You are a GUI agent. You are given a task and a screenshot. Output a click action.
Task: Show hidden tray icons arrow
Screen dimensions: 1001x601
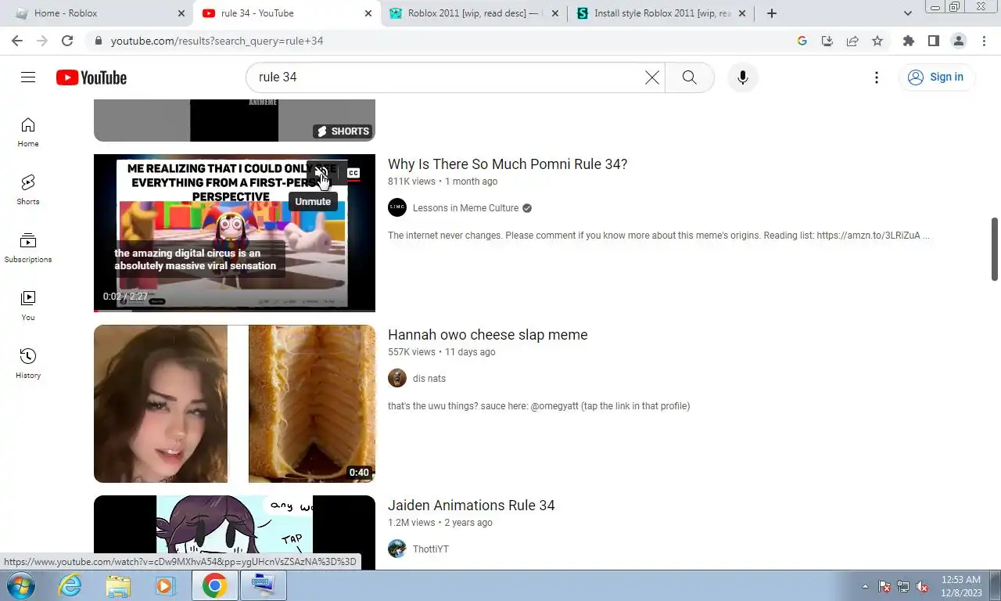tap(865, 586)
